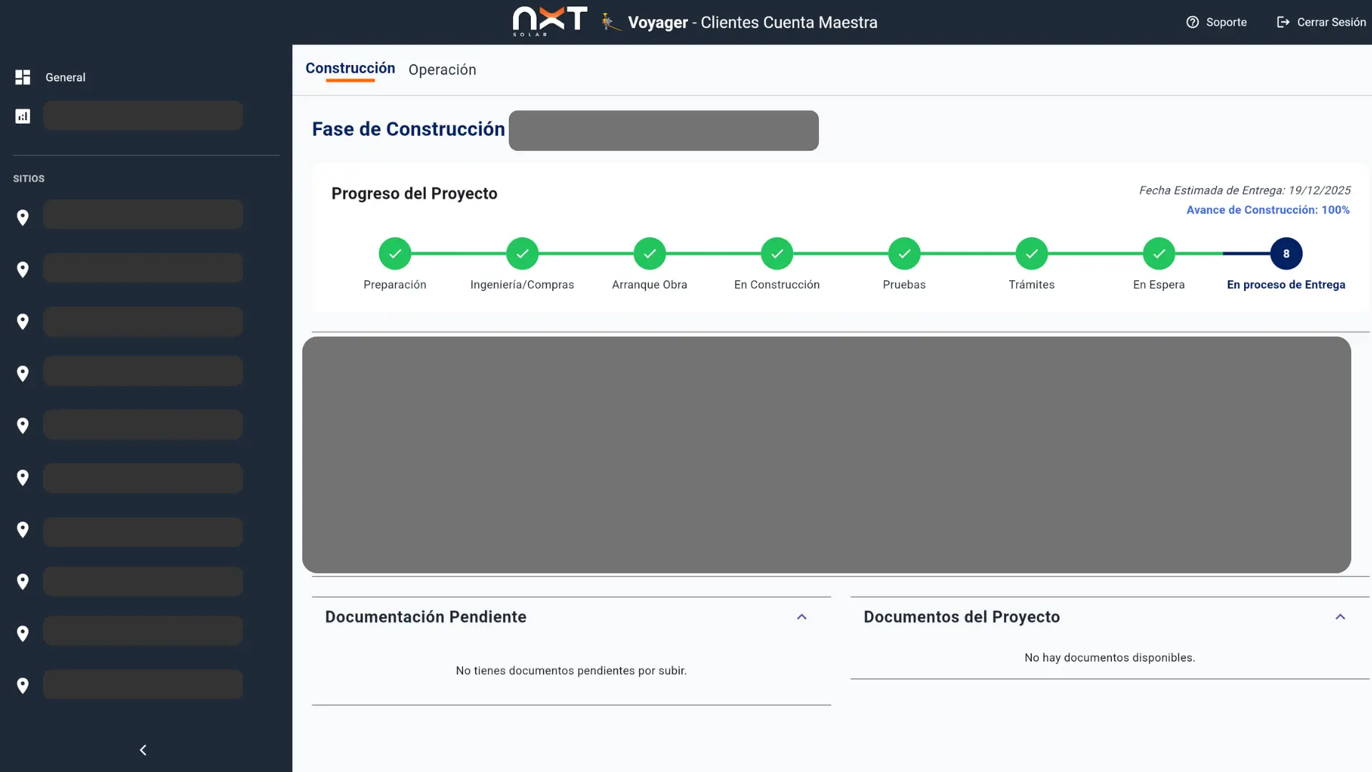The width and height of the screenshot is (1372, 772).
Task: Click the General dashboard grid icon
Action: tap(23, 77)
